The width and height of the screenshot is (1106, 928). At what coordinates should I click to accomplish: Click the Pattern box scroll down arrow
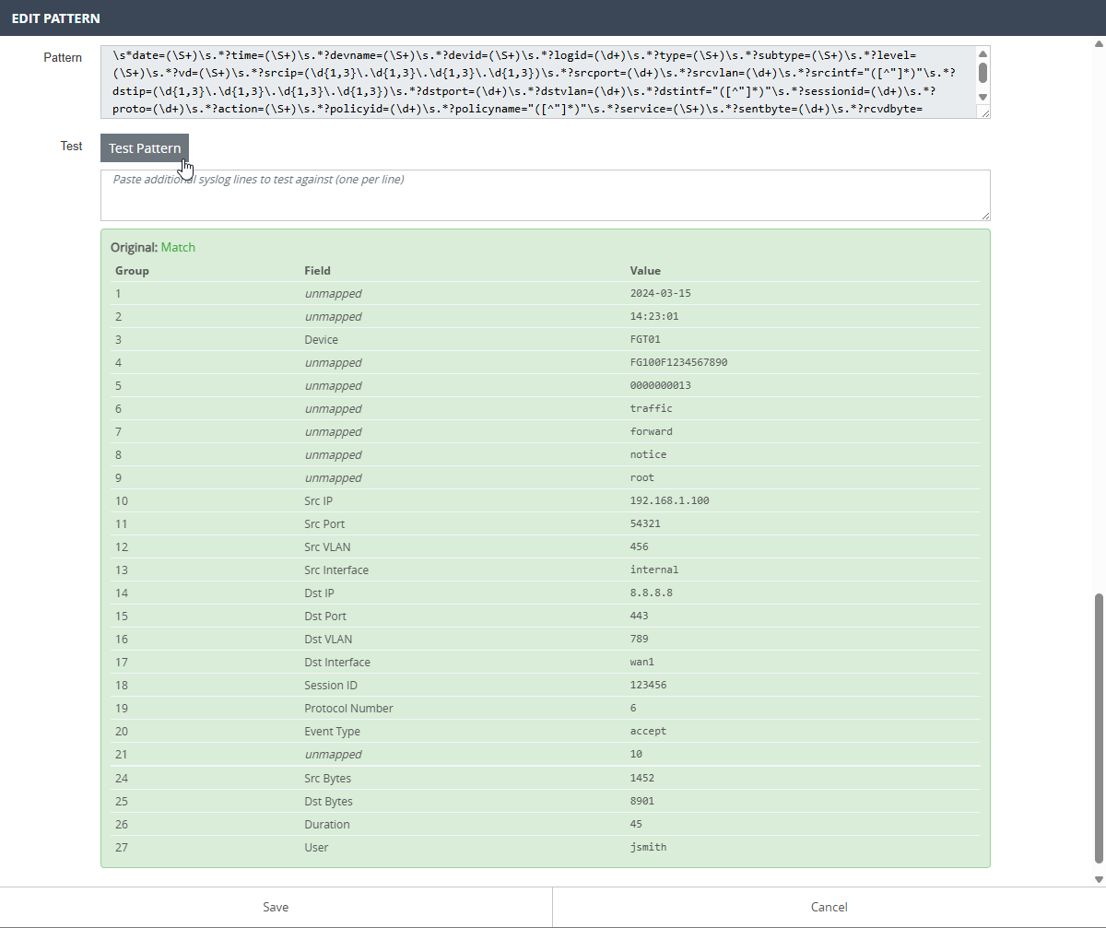[982, 97]
